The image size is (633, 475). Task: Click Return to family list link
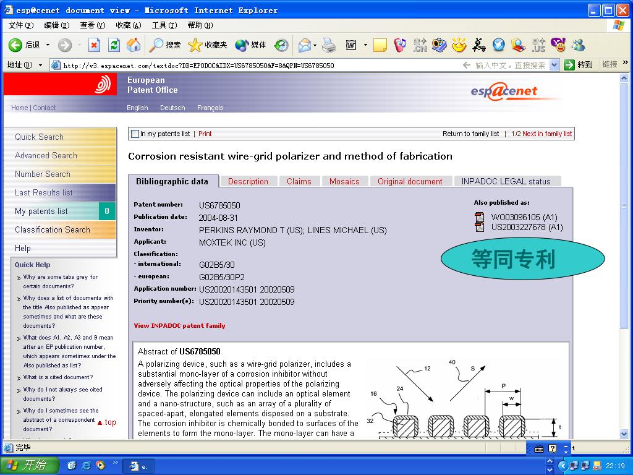tap(470, 134)
